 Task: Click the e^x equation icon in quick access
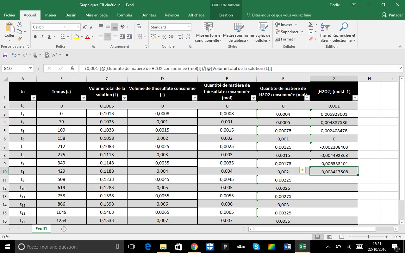[55, 55]
